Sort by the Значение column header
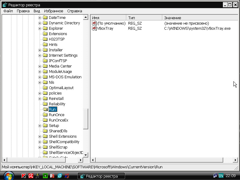Screen dimensions: 240x180 (x=200, y=18)
